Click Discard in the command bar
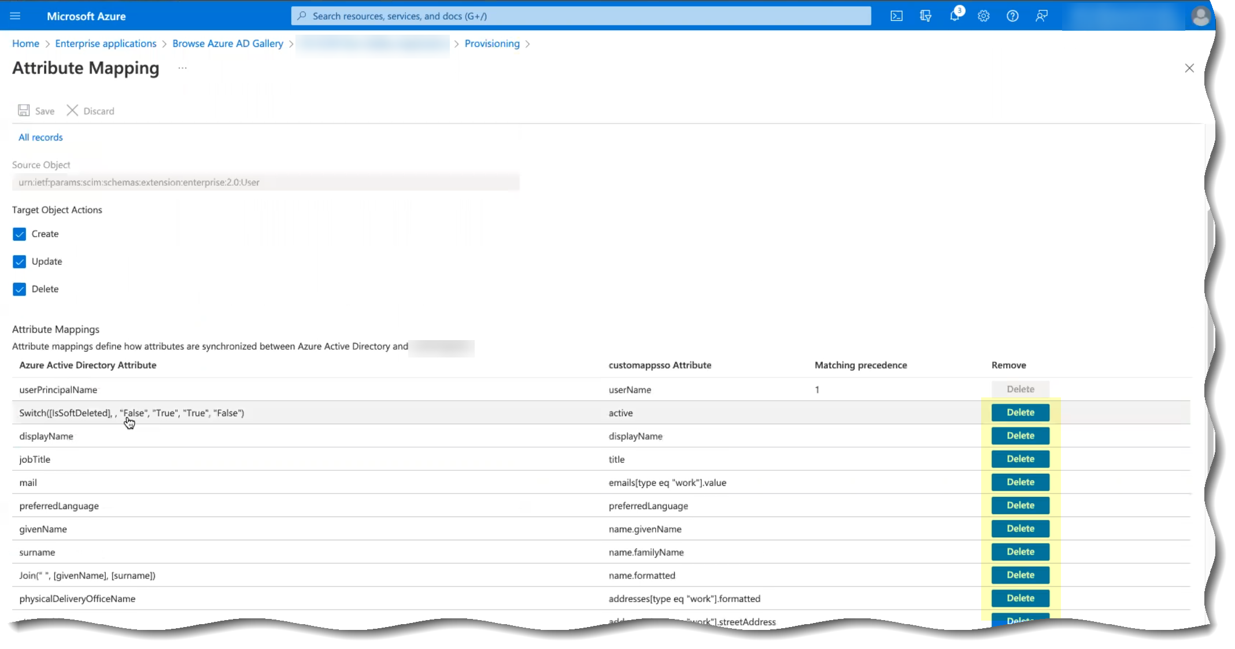 pos(91,111)
